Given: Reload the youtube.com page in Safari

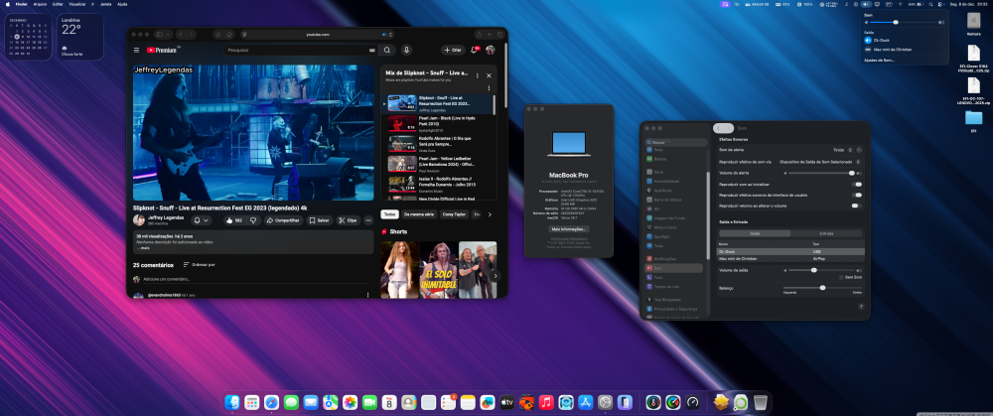Looking at the screenshot, I should (x=390, y=34).
